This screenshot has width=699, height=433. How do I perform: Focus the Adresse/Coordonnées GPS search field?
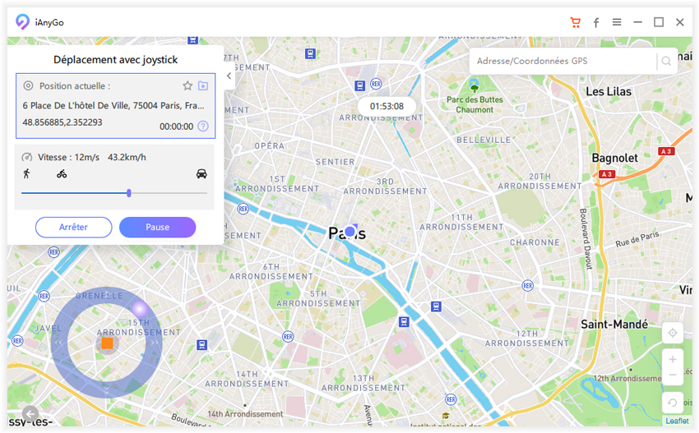[564, 61]
